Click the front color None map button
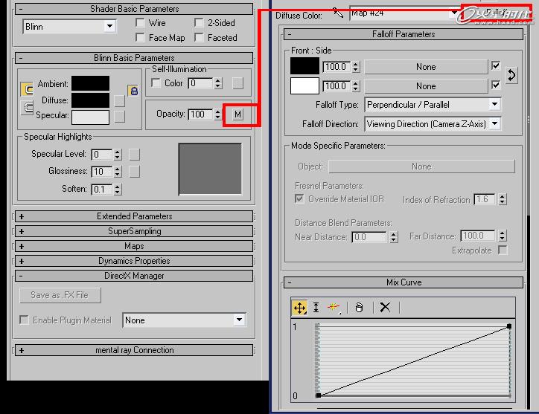 point(426,67)
